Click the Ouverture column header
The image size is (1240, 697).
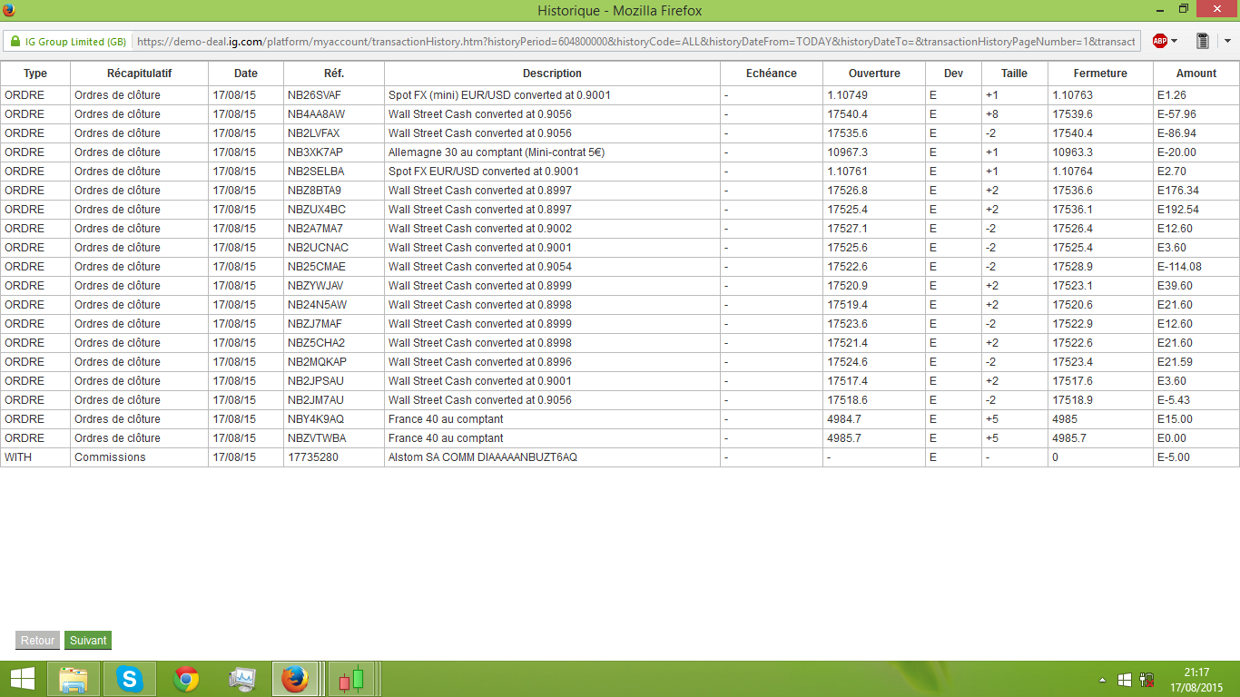(x=874, y=74)
